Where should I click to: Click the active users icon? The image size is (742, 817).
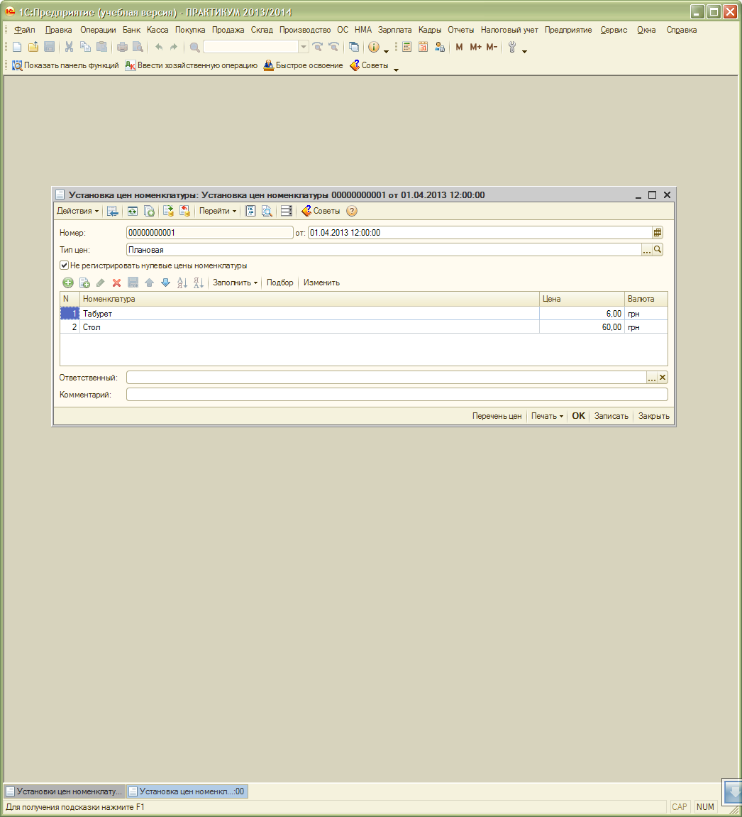440,48
